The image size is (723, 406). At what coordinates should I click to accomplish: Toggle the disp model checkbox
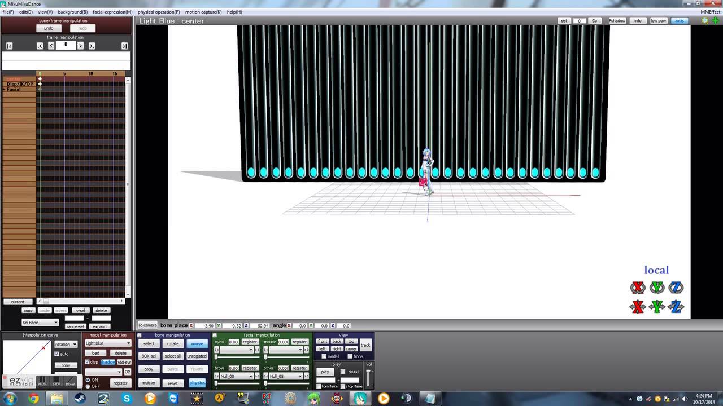pyautogui.click(x=87, y=362)
